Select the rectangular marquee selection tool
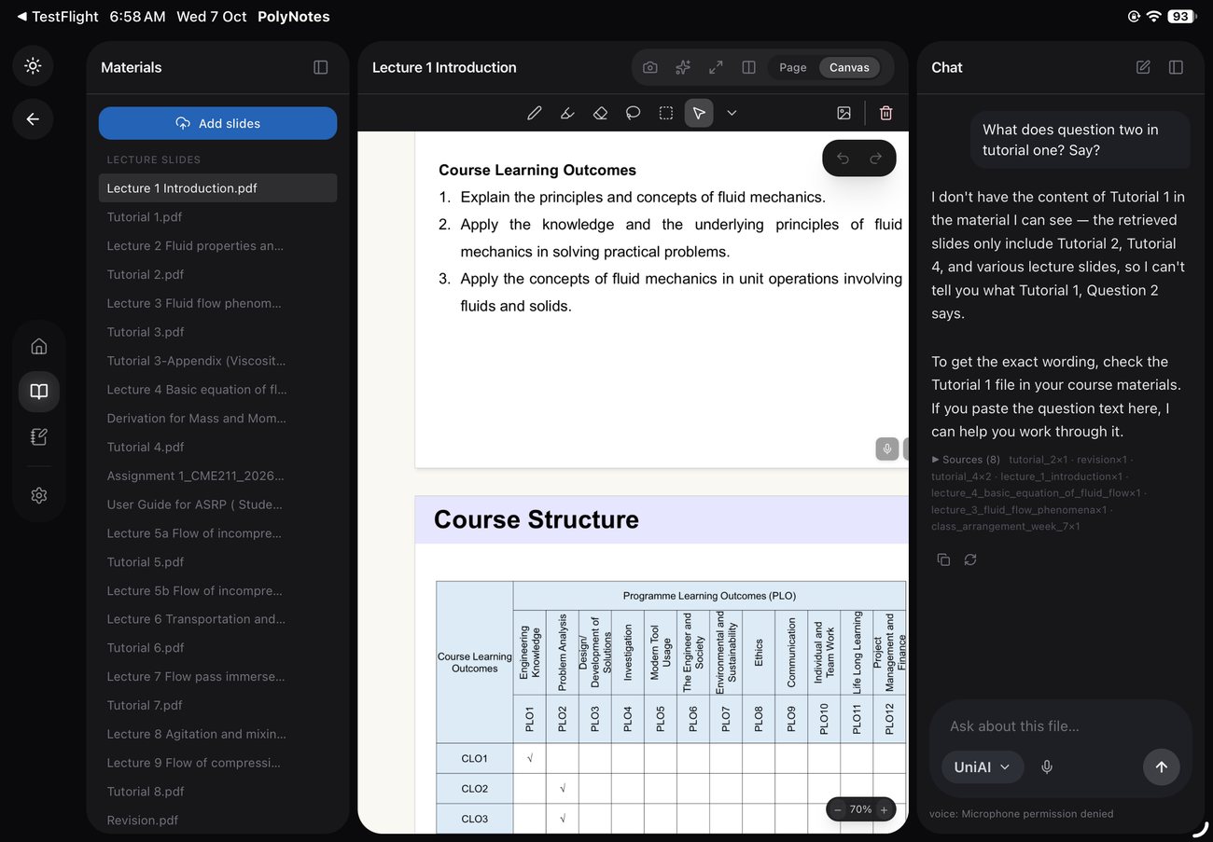1213x842 pixels. click(x=666, y=113)
